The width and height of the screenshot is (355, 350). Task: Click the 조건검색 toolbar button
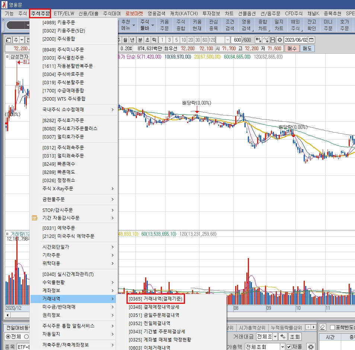[x=230, y=25]
